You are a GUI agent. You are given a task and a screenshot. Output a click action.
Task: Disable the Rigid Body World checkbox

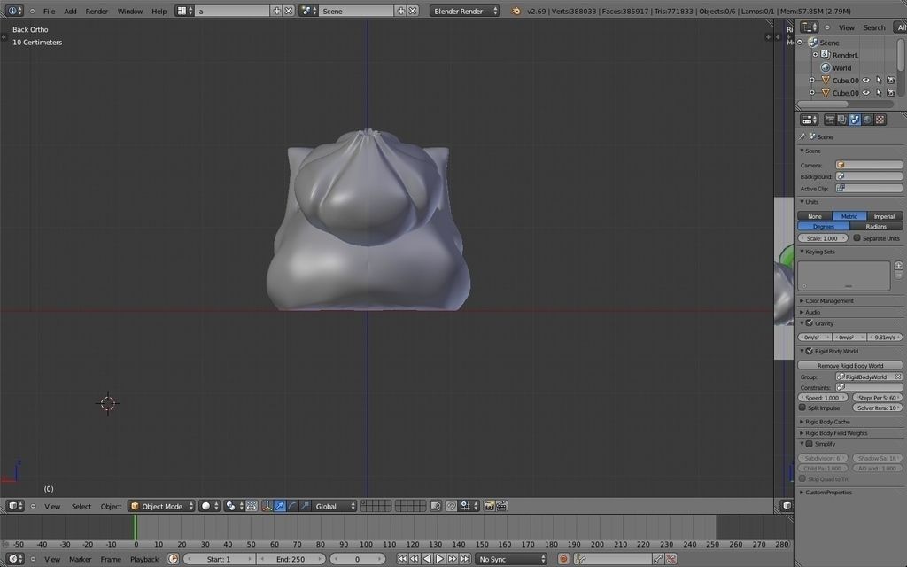[810, 351]
